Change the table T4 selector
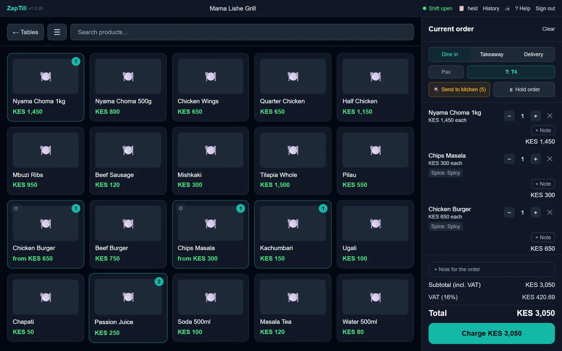This screenshot has height=351, width=562. tap(511, 72)
